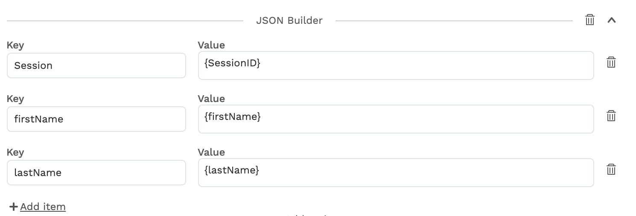
Task: Edit the {lastName} value box
Action: pos(396,173)
